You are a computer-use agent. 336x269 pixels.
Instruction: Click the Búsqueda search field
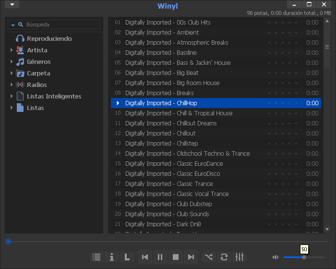[x=54, y=24]
